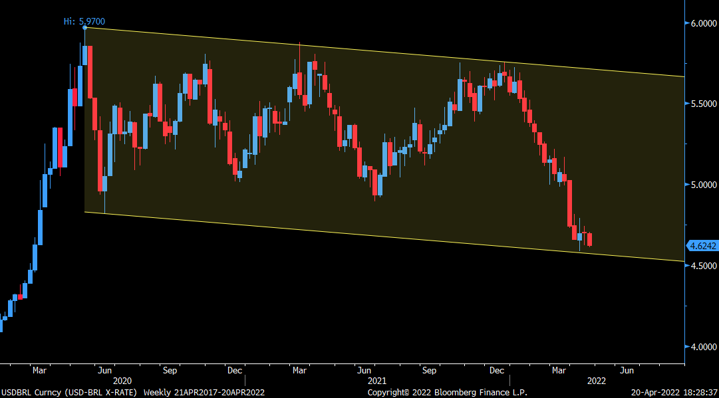Select the lower yellow channel trend line

click(x=384, y=237)
